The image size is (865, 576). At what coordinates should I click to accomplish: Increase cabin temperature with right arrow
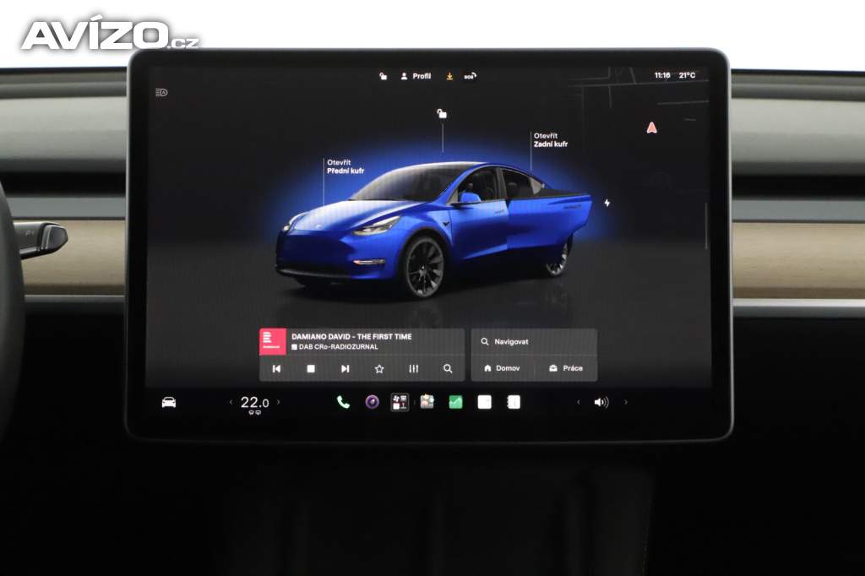click(278, 402)
